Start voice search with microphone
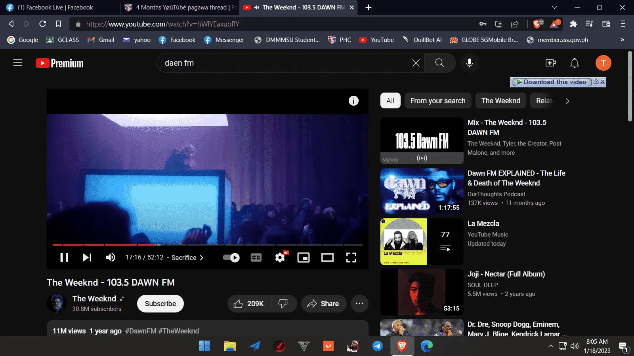Image resolution: width=634 pixels, height=356 pixels. point(470,63)
